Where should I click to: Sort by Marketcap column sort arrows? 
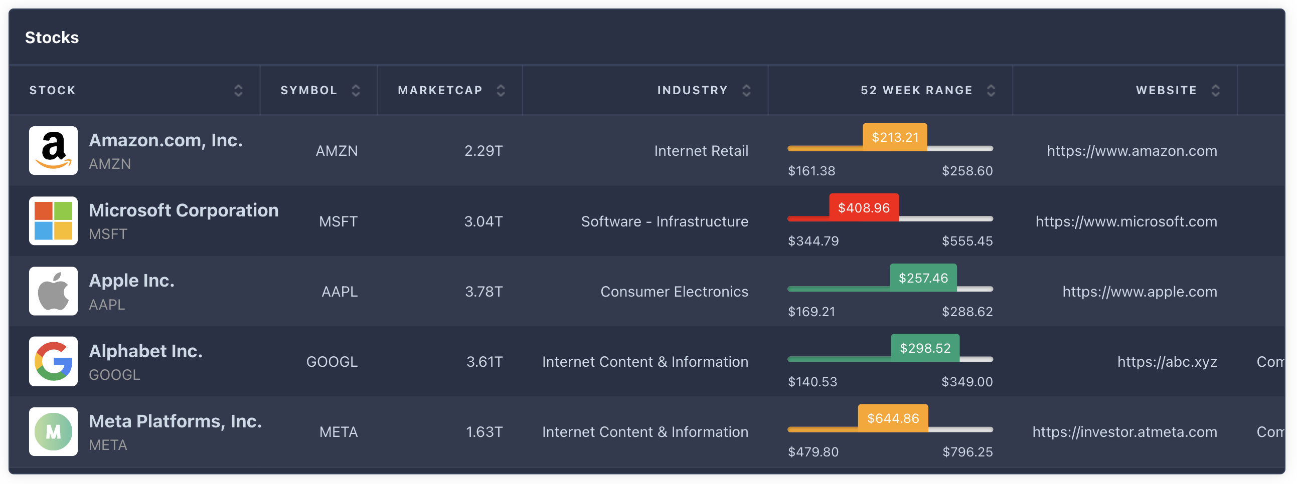pyautogui.click(x=501, y=91)
